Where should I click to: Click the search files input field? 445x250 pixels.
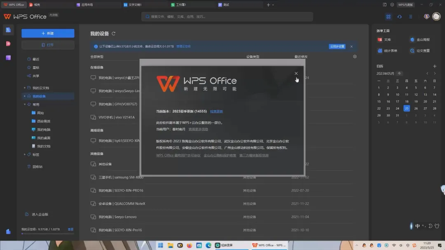pyautogui.click(x=227, y=17)
